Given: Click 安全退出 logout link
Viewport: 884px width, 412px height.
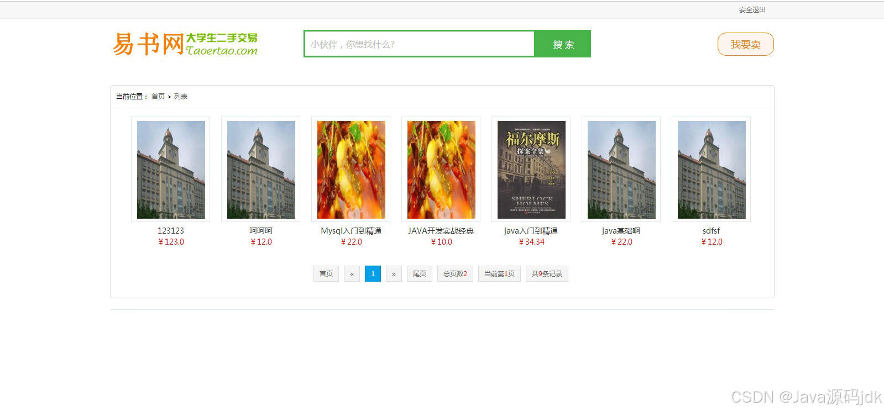Looking at the screenshot, I should click(x=752, y=10).
